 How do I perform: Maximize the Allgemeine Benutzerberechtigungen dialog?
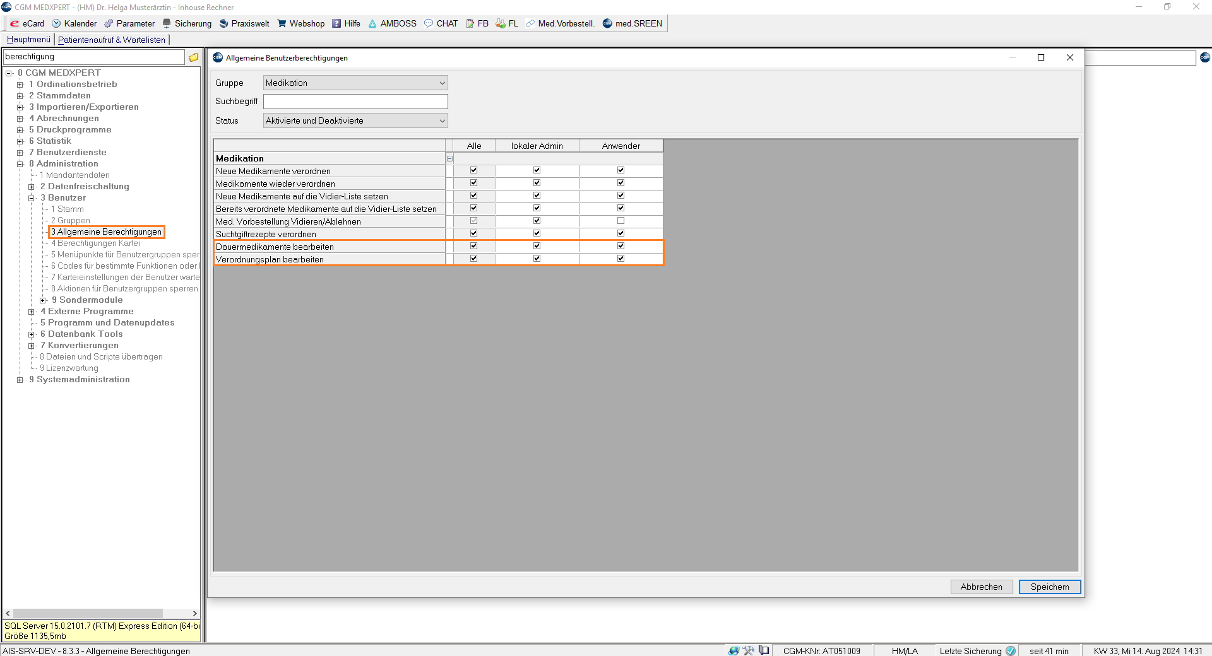coord(1041,57)
